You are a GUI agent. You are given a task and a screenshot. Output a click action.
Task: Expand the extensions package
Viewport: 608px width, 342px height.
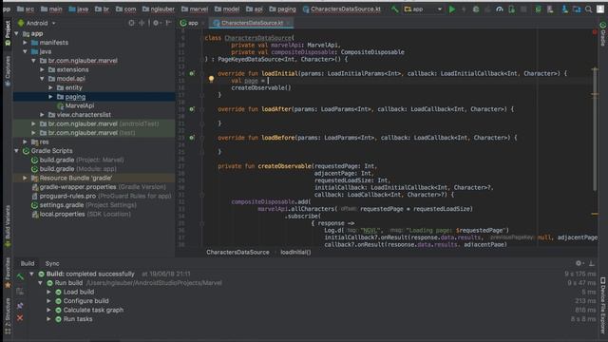click(42, 69)
